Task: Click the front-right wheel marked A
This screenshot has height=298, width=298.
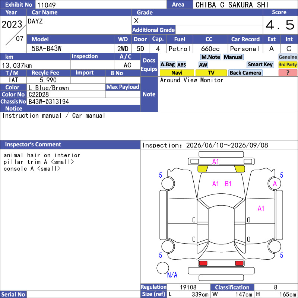Action: (x=275, y=183)
